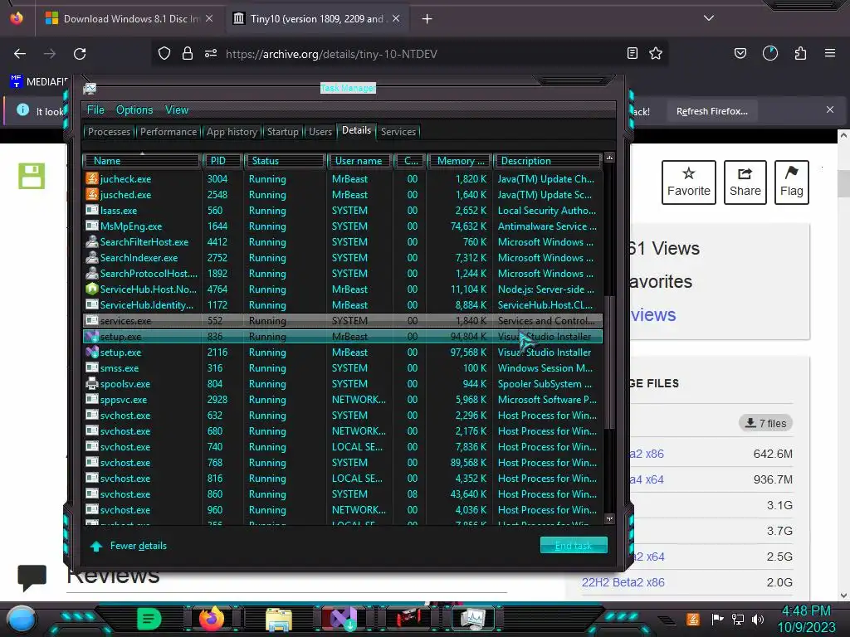This screenshot has width=850, height=637.
Task: Bookmark page with the star icon
Action: [x=656, y=53]
